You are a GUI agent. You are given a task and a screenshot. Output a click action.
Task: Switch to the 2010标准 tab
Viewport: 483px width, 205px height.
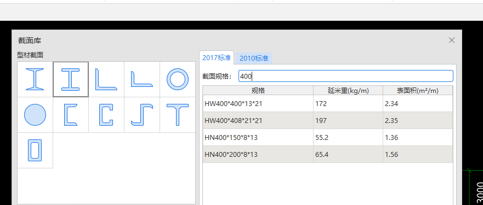pyautogui.click(x=254, y=58)
